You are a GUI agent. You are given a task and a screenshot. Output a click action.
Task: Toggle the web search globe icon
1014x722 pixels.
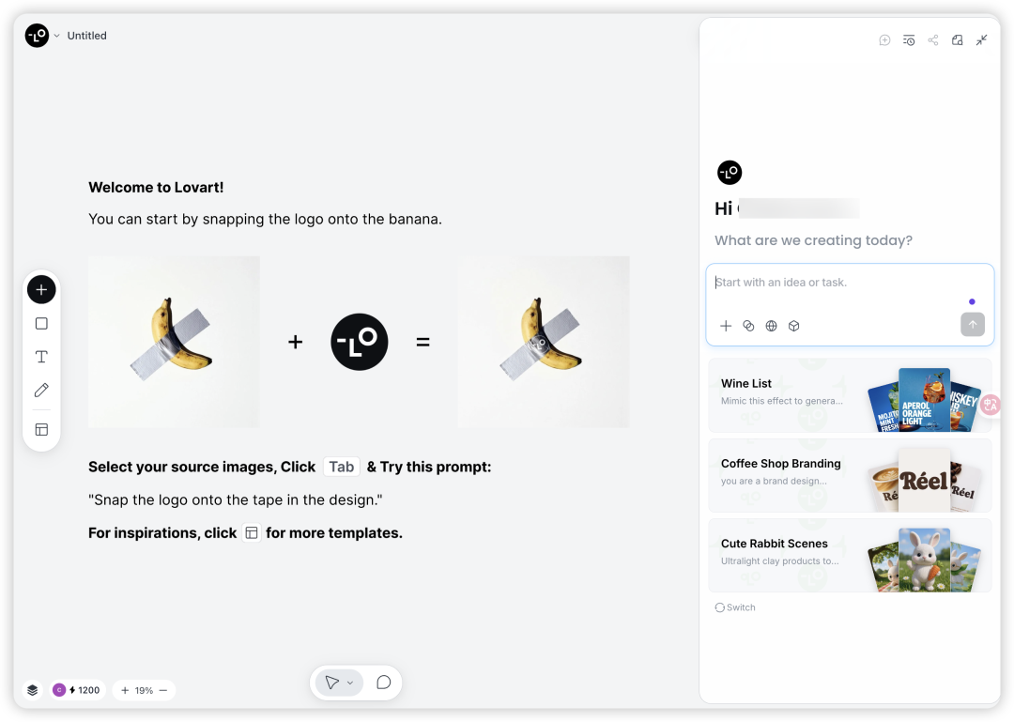(771, 326)
